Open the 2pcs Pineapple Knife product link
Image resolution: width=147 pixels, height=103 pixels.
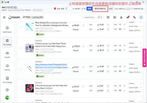coord(52,66)
